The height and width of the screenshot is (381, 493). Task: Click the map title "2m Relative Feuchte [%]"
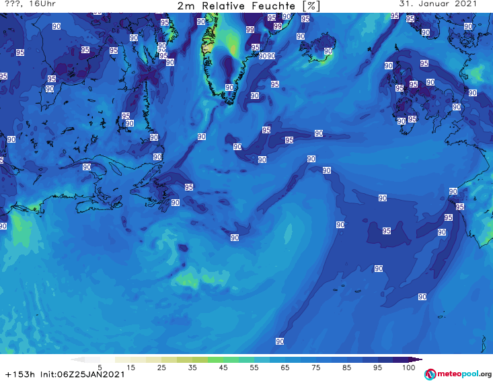(248, 6)
